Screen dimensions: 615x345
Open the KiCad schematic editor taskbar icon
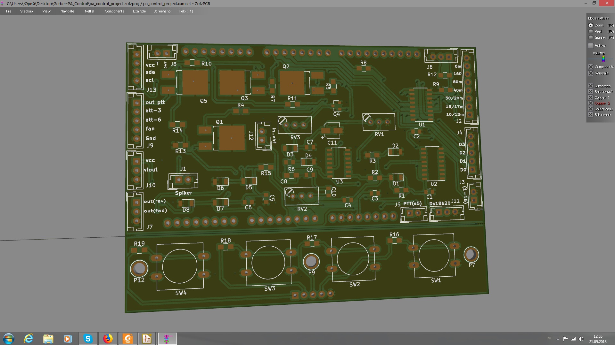pyautogui.click(x=147, y=339)
